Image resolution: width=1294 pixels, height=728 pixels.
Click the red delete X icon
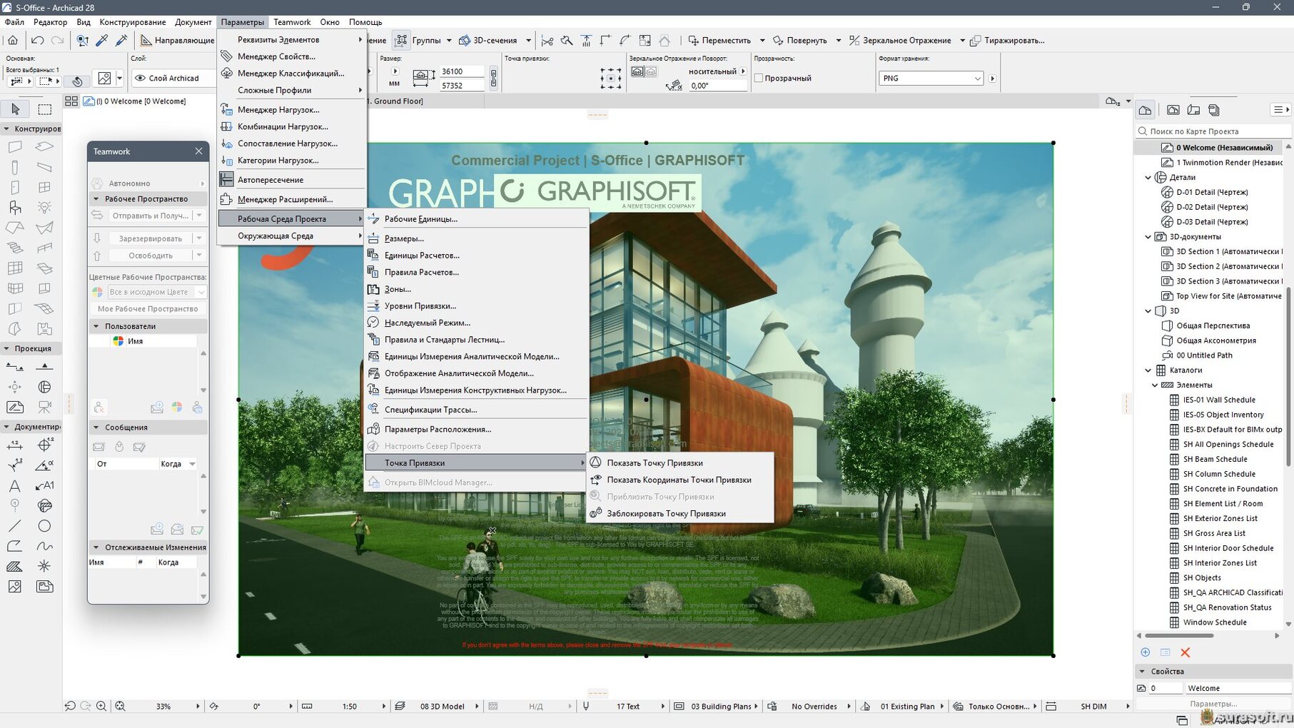click(x=1185, y=652)
